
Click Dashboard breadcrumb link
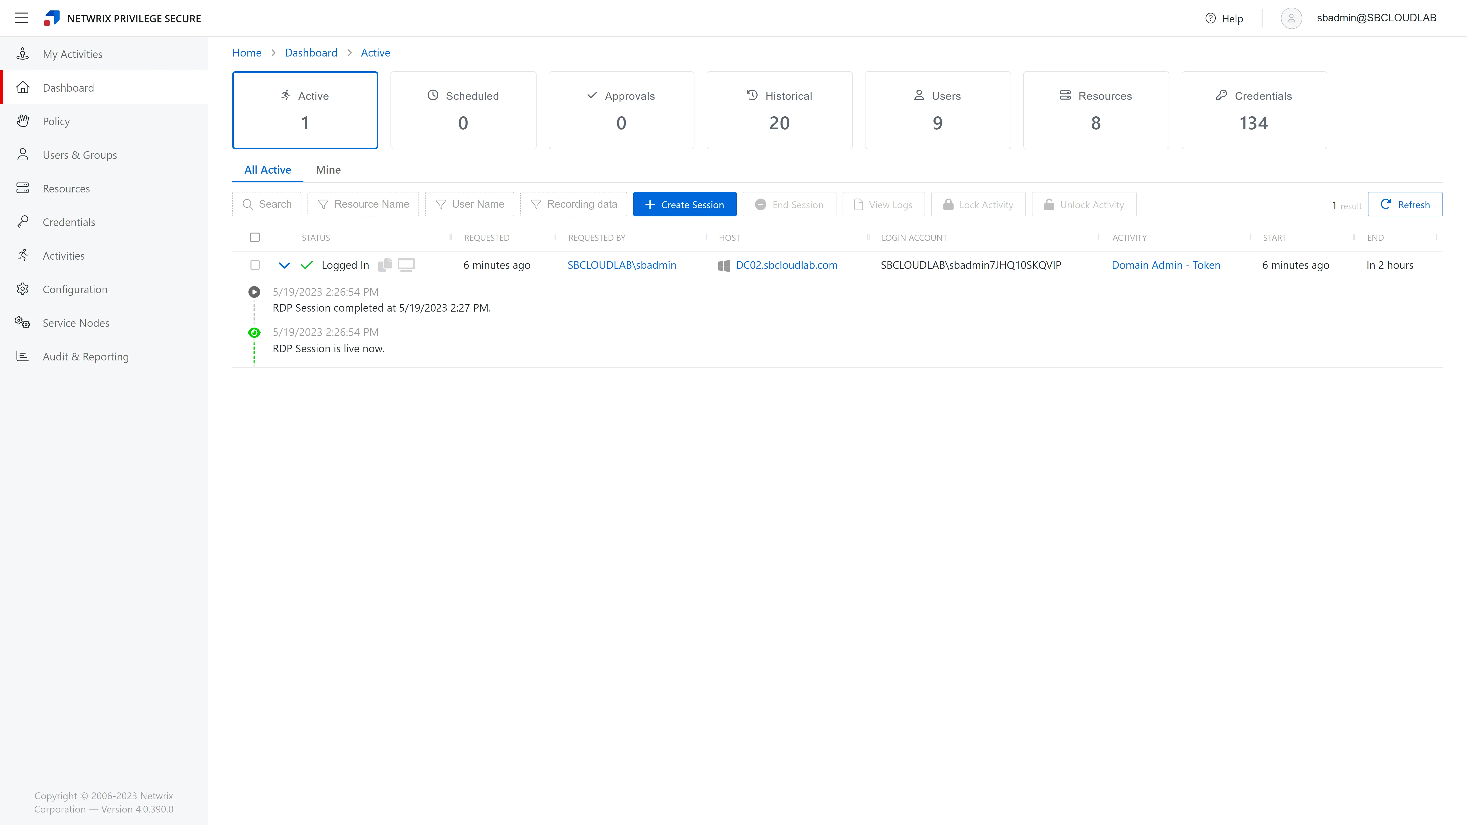click(x=311, y=52)
